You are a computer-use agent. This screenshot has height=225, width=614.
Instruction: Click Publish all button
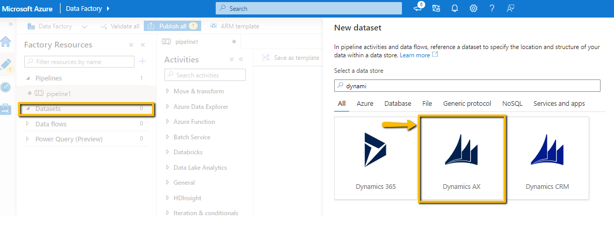(172, 26)
